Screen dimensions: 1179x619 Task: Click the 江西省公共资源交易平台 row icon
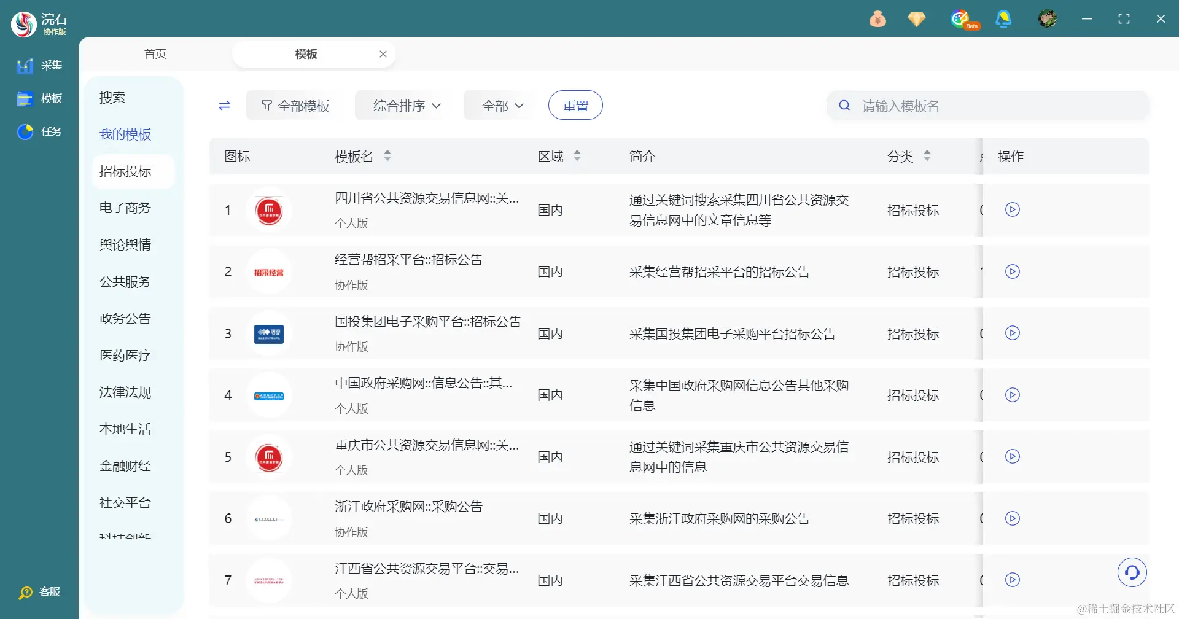269,580
